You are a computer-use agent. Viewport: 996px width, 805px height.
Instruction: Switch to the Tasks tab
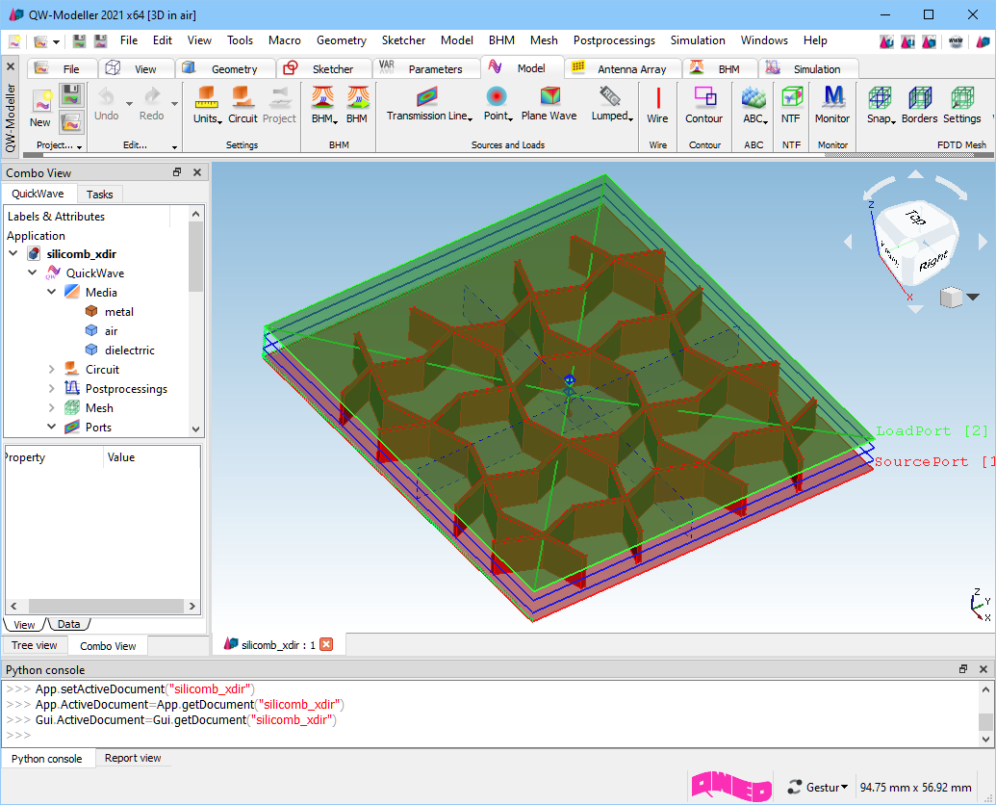100,194
